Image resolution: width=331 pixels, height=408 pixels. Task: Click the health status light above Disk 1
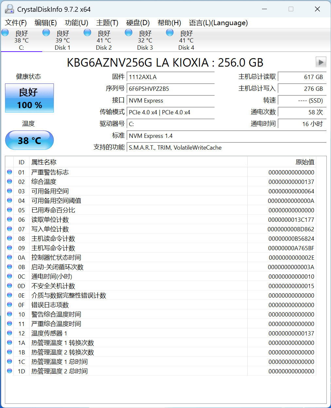[x=46, y=32]
